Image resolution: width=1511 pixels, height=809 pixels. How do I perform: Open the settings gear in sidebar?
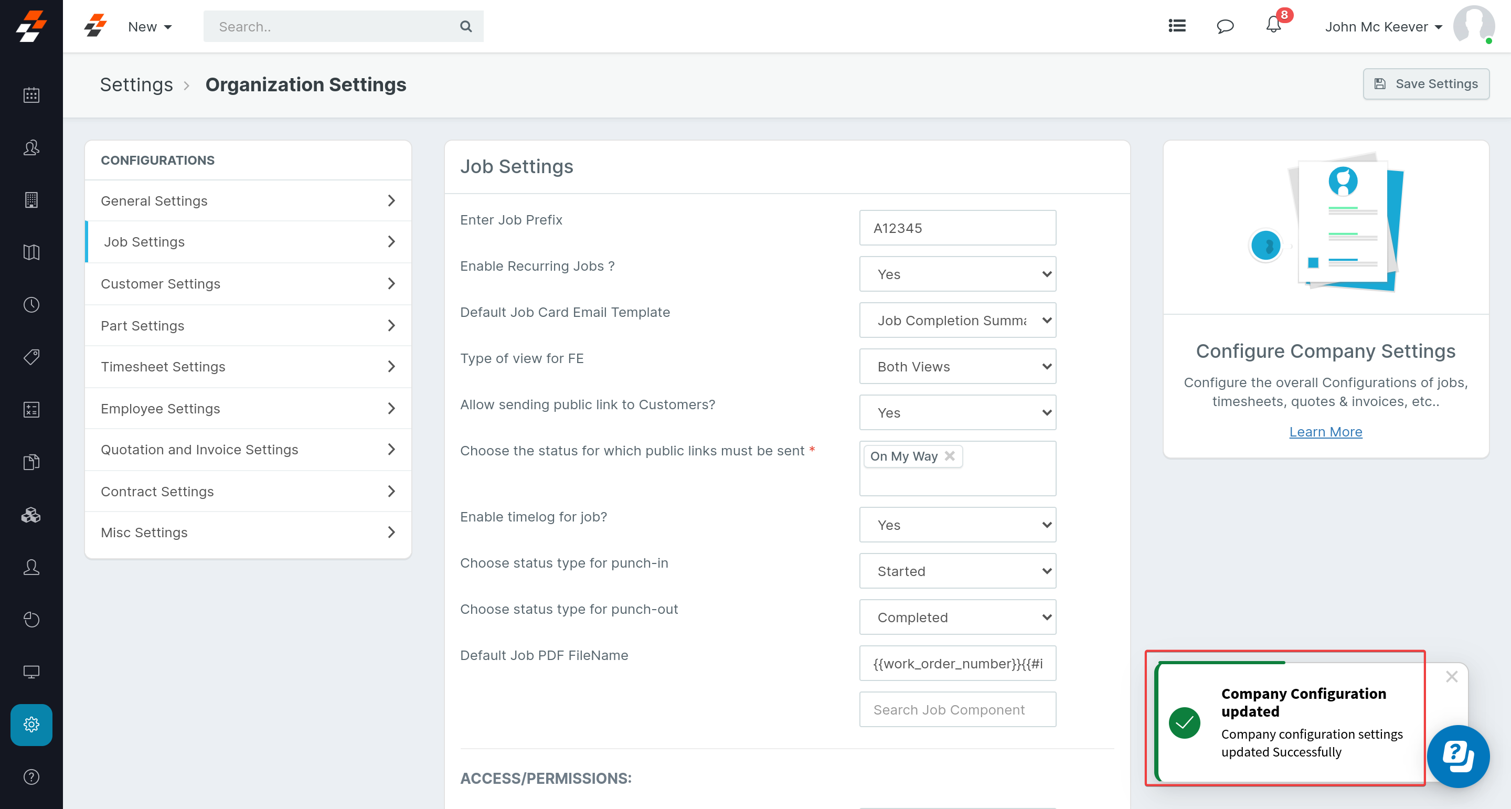point(31,725)
